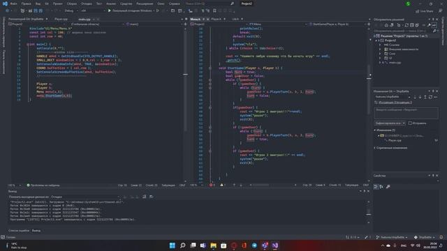
Task: Click the Solution Explorer search magnifier icon
Action: pyautogui.click(x=434, y=31)
